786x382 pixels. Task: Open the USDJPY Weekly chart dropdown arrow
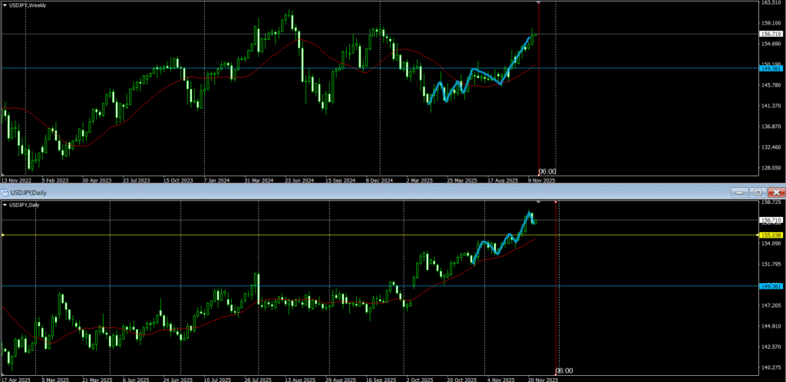5,5
